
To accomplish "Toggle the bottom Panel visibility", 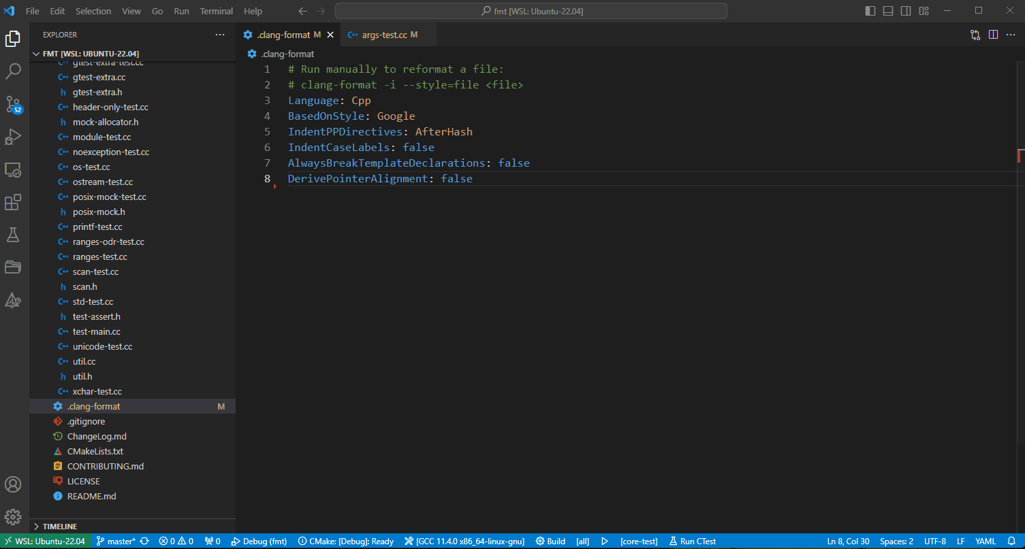I will [x=887, y=11].
